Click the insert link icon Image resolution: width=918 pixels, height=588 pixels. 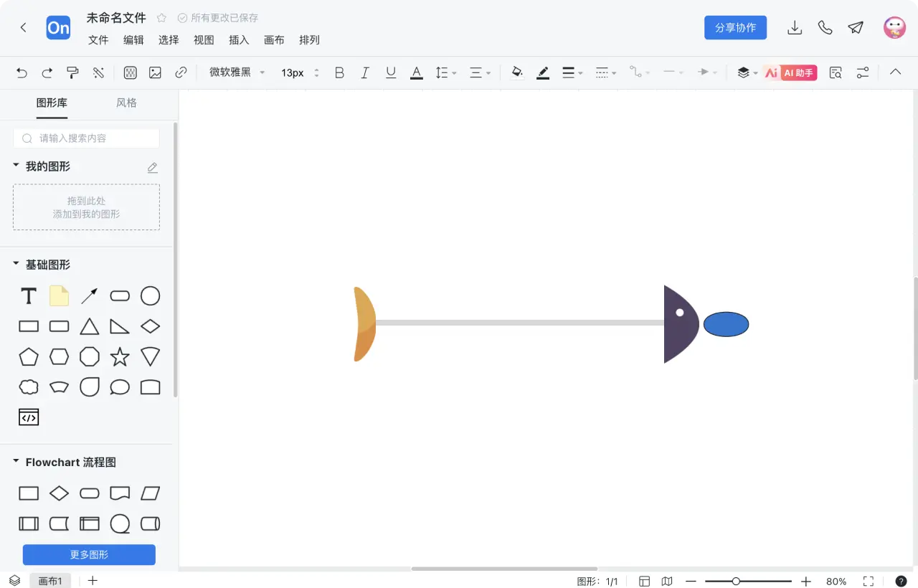click(x=181, y=72)
